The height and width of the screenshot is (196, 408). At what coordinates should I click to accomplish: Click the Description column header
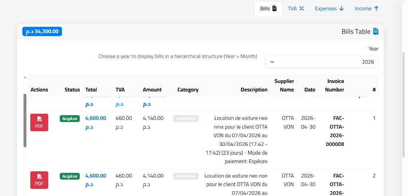coord(254,89)
